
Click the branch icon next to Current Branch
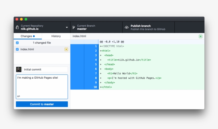click(x=74, y=27)
